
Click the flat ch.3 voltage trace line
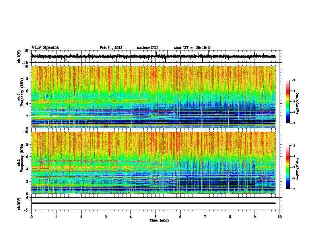tap(153, 203)
